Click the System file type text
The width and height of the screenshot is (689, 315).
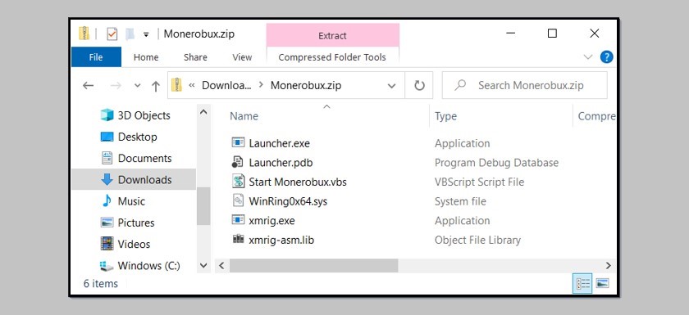tap(460, 201)
